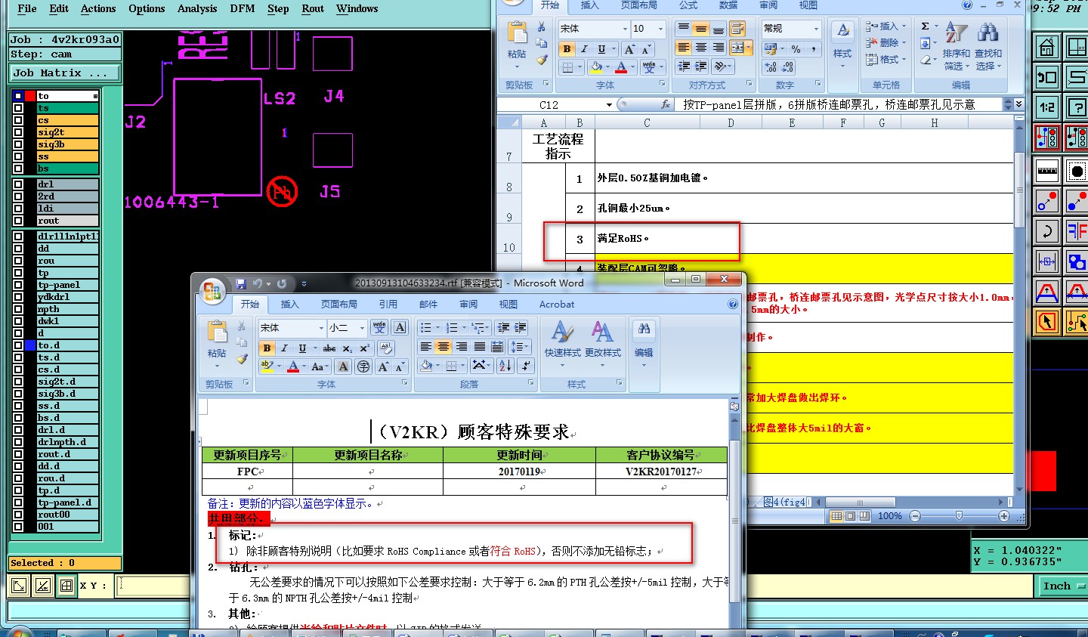Switch to Acrobat tab in Word
The height and width of the screenshot is (637, 1088).
click(557, 304)
